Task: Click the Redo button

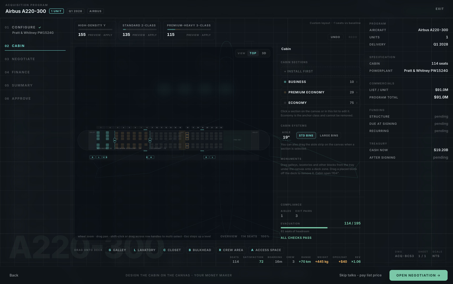Action: coord(353,37)
